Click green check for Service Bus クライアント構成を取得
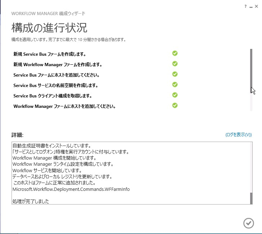 pos(175,95)
